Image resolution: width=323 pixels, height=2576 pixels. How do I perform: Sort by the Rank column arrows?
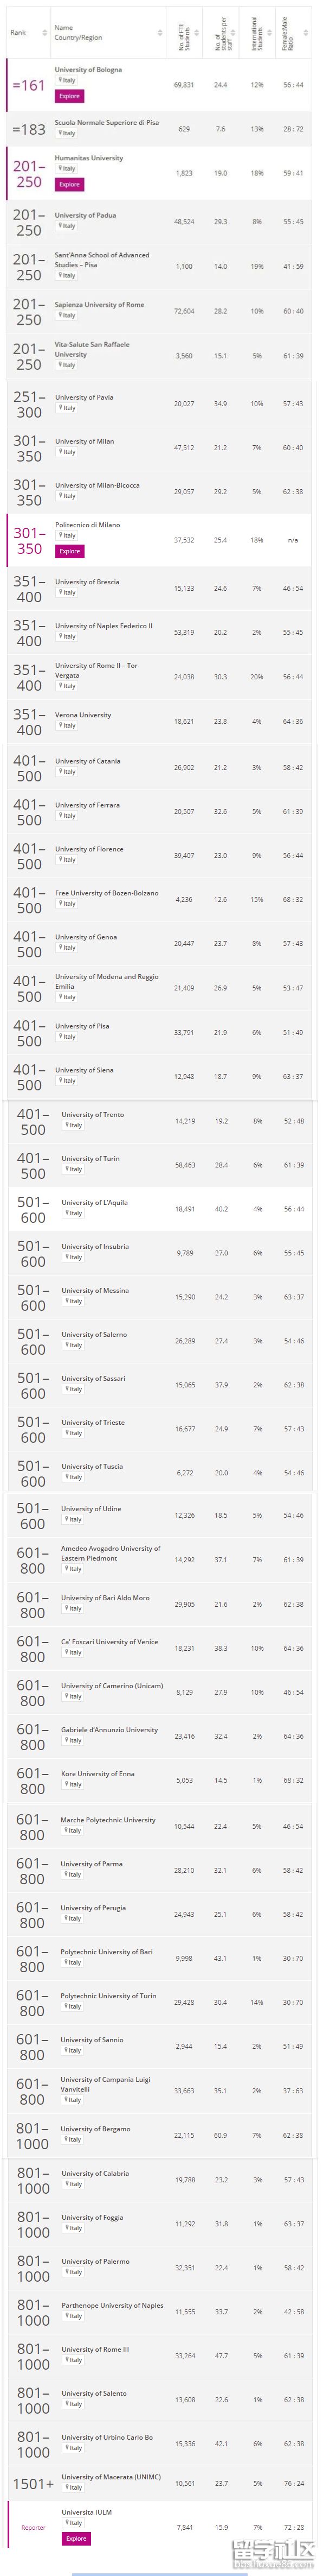45,33
